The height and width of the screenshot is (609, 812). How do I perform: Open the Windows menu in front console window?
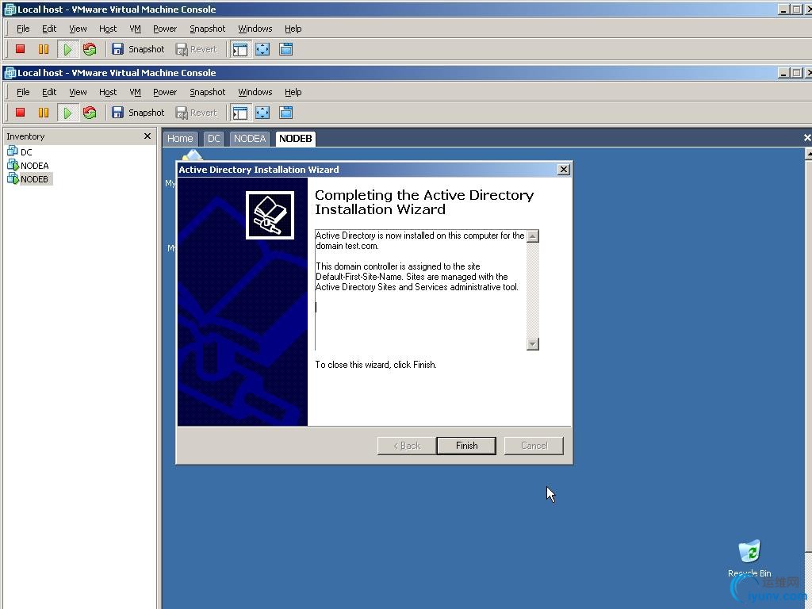(255, 92)
